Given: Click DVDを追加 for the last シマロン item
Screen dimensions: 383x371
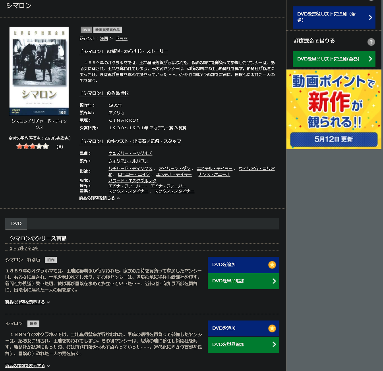Looking at the screenshot, I should [x=243, y=328].
